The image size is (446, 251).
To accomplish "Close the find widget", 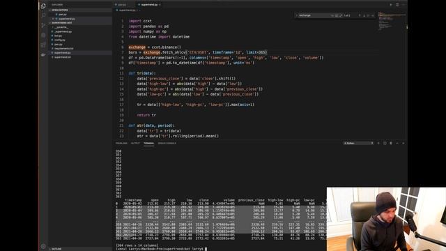I will (373, 15).
